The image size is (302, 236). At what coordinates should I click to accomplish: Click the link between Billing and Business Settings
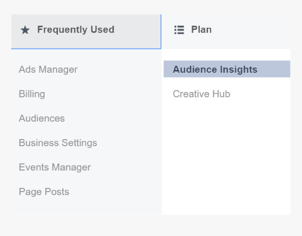click(42, 118)
